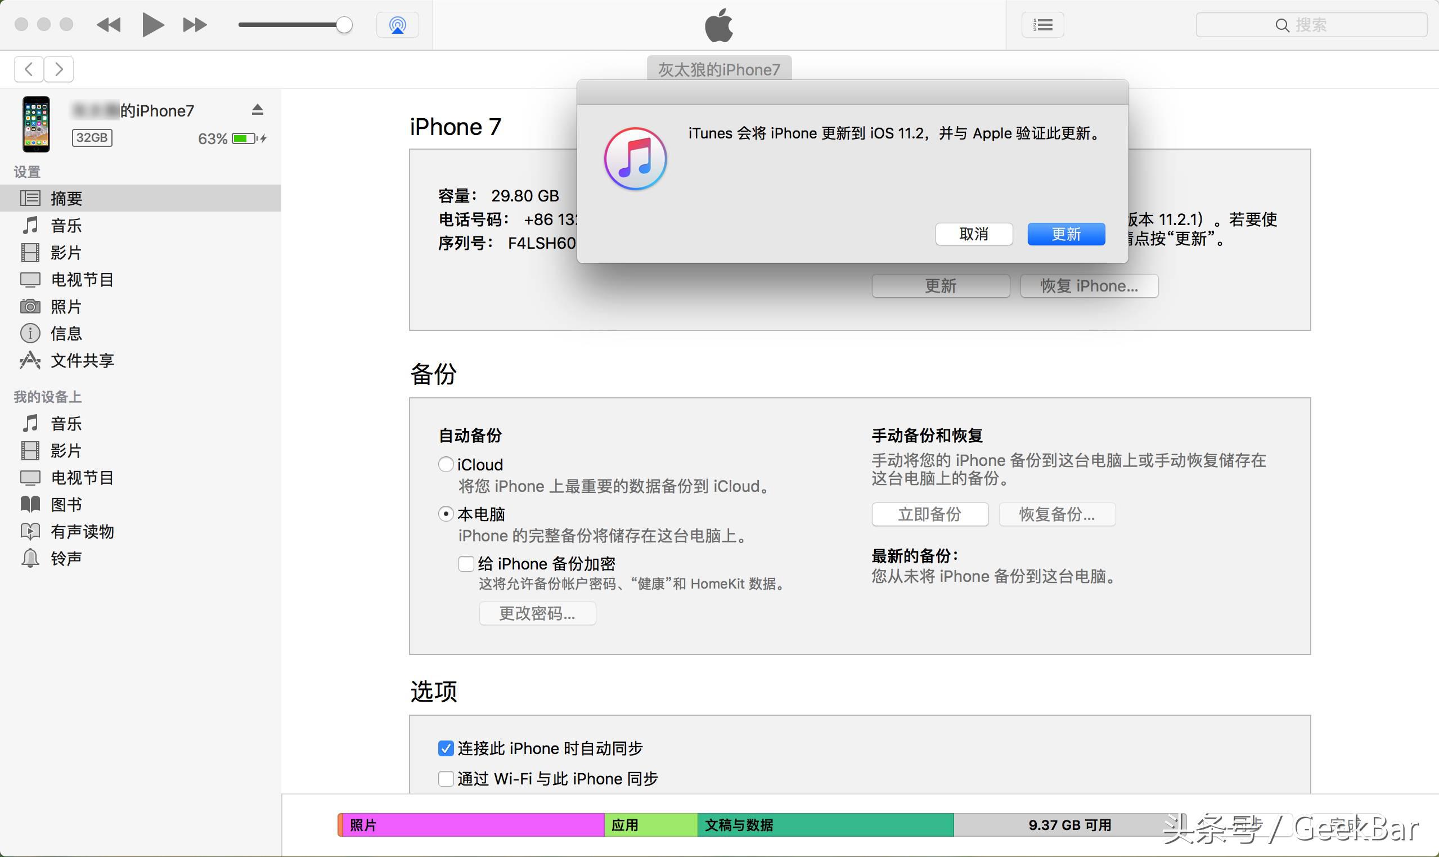Select 摘要 in the sidebar
This screenshot has width=1439, height=857.
pos(68,198)
